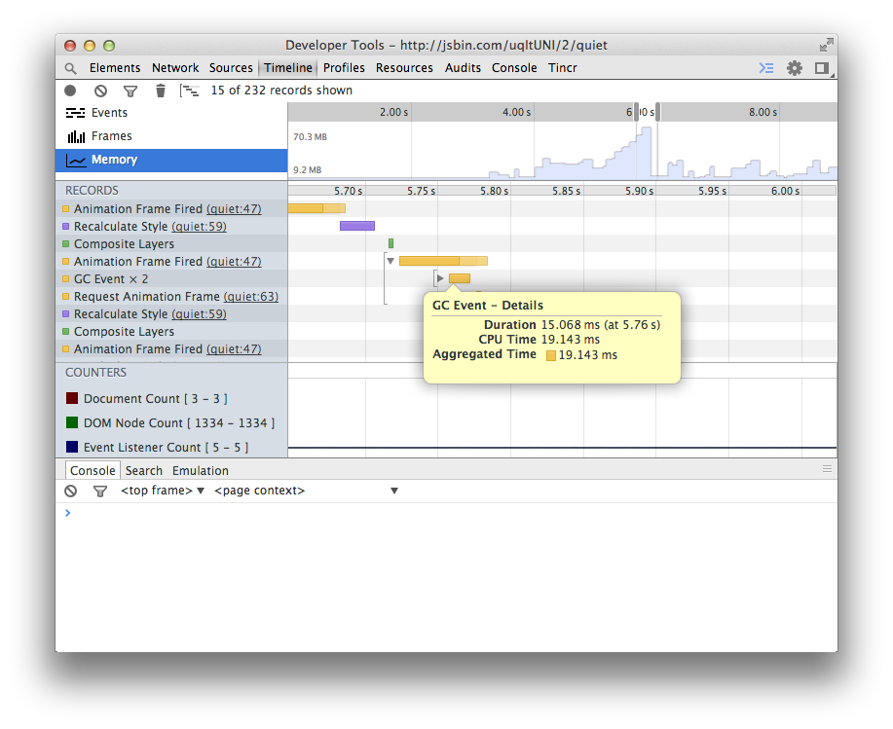This screenshot has width=893, height=729.
Task: Open the first Recalculate Style quiet:59 link
Action: 199,227
